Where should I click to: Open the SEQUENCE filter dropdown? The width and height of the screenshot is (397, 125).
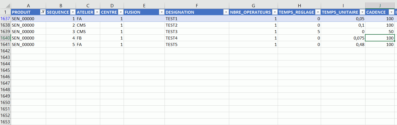(x=73, y=12)
